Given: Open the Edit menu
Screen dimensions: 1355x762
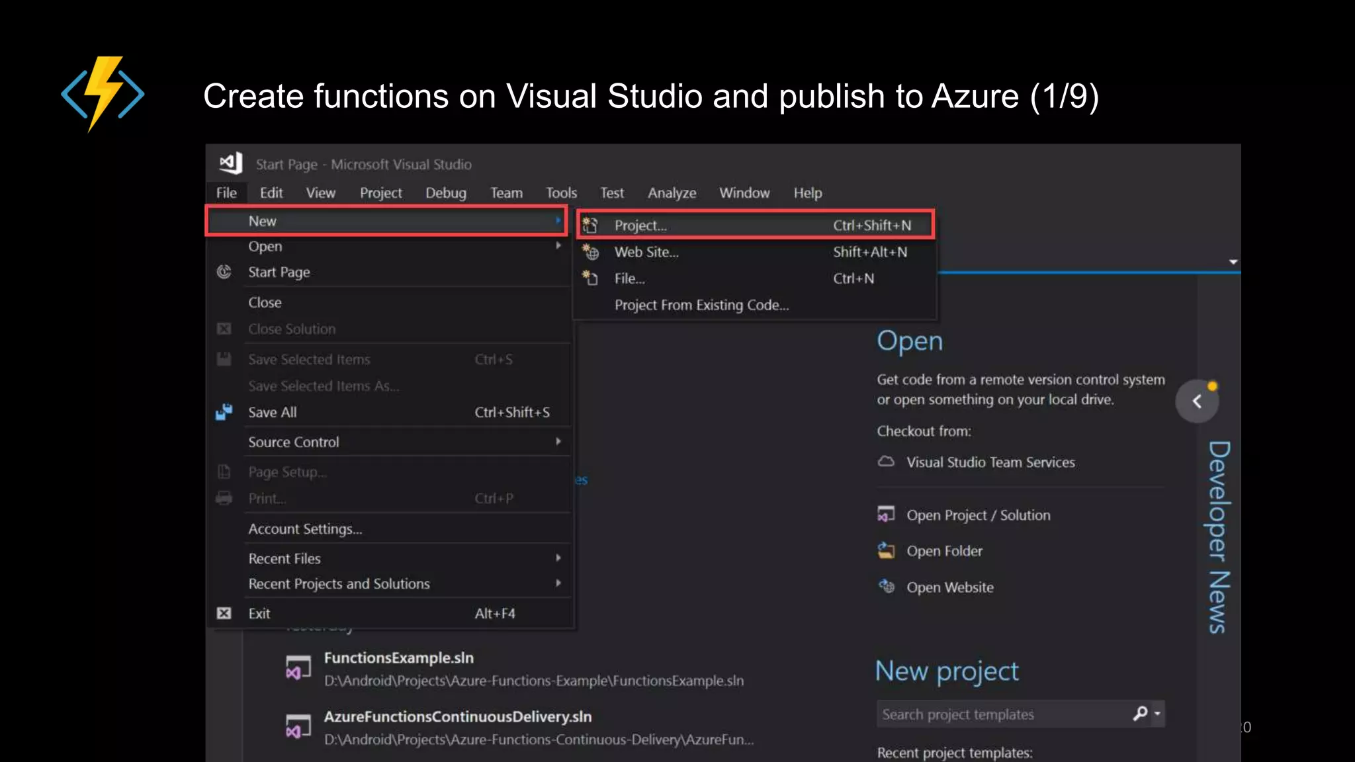Looking at the screenshot, I should tap(271, 192).
